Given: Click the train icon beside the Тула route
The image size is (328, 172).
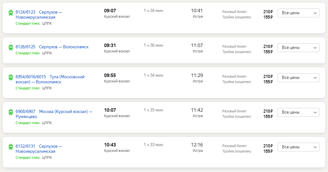Looking at the screenshot, I should click(11, 77).
